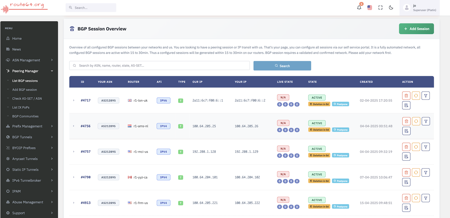450x218 pixels.
Task: Open log document icon for session #4913
Action: (x=406, y=208)
